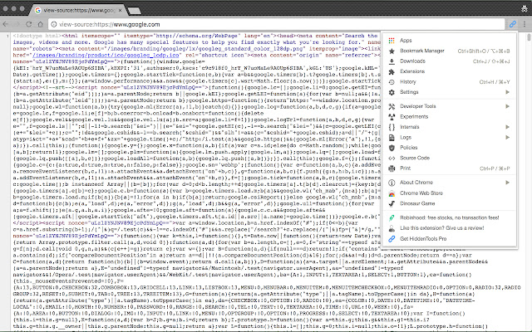The image size is (532, 332).
Task: Click the About Chrome info icon
Action: [x=392, y=183]
